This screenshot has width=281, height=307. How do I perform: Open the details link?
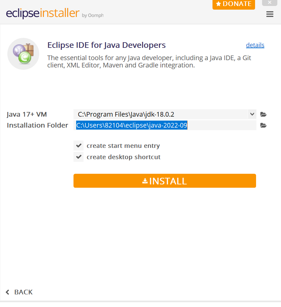(x=255, y=45)
